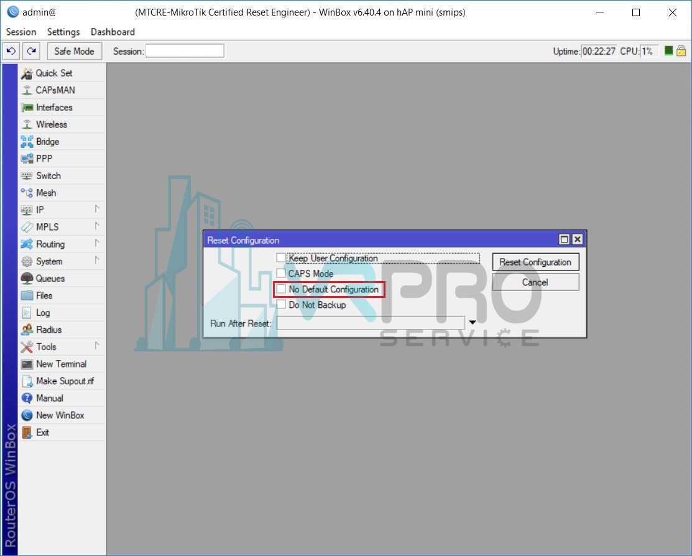This screenshot has width=692, height=556.
Task: Click the Reset Configuration button
Action: 535,262
